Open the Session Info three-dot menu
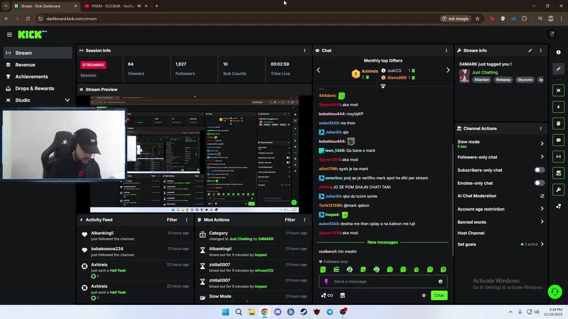This screenshot has width=568, height=319. coord(304,51)
